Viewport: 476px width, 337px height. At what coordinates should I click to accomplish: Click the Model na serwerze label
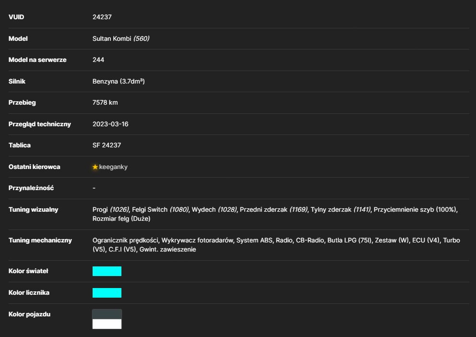37,60
